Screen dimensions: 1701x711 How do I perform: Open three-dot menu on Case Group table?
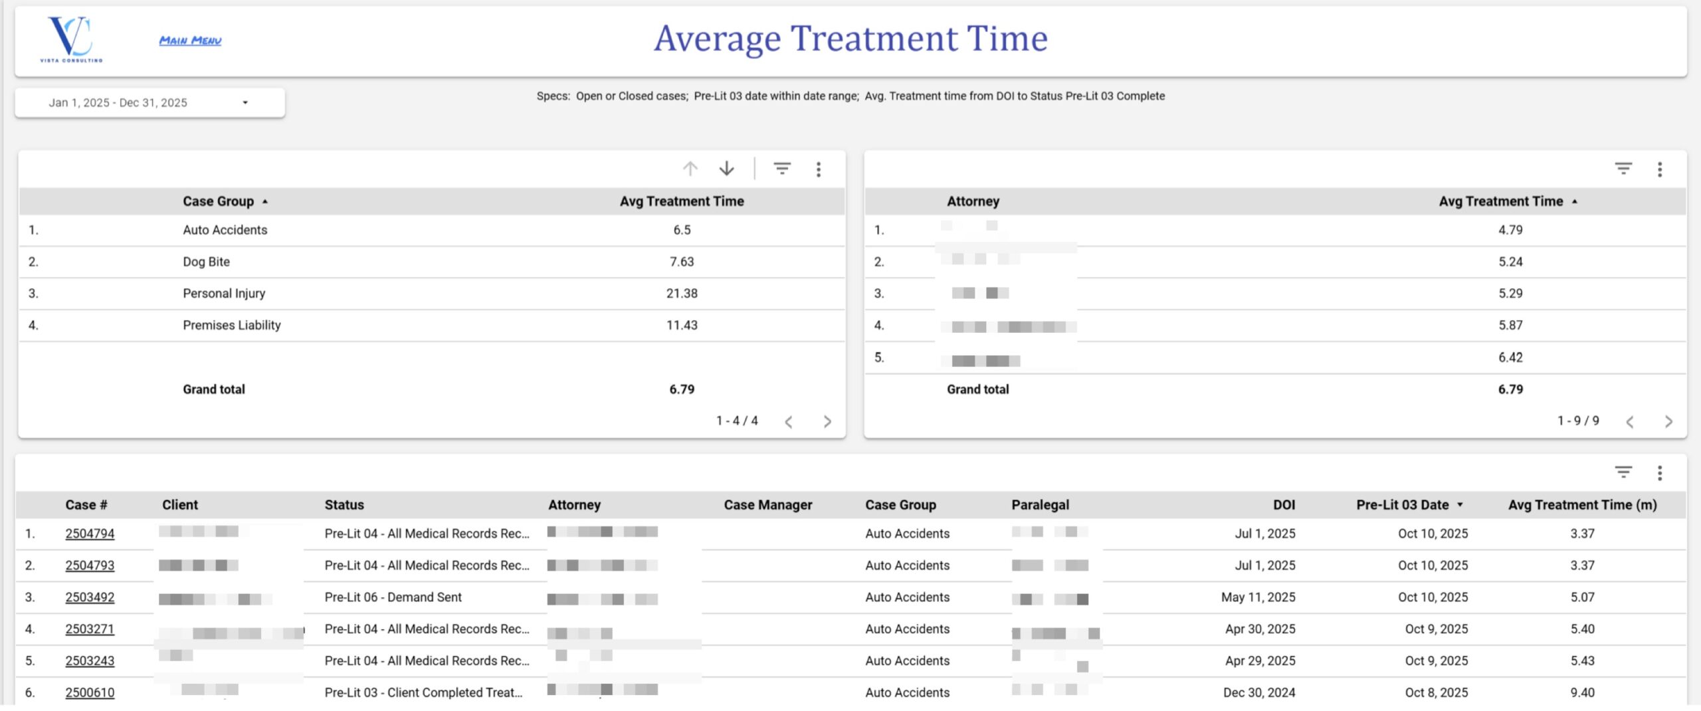point(819,169)
